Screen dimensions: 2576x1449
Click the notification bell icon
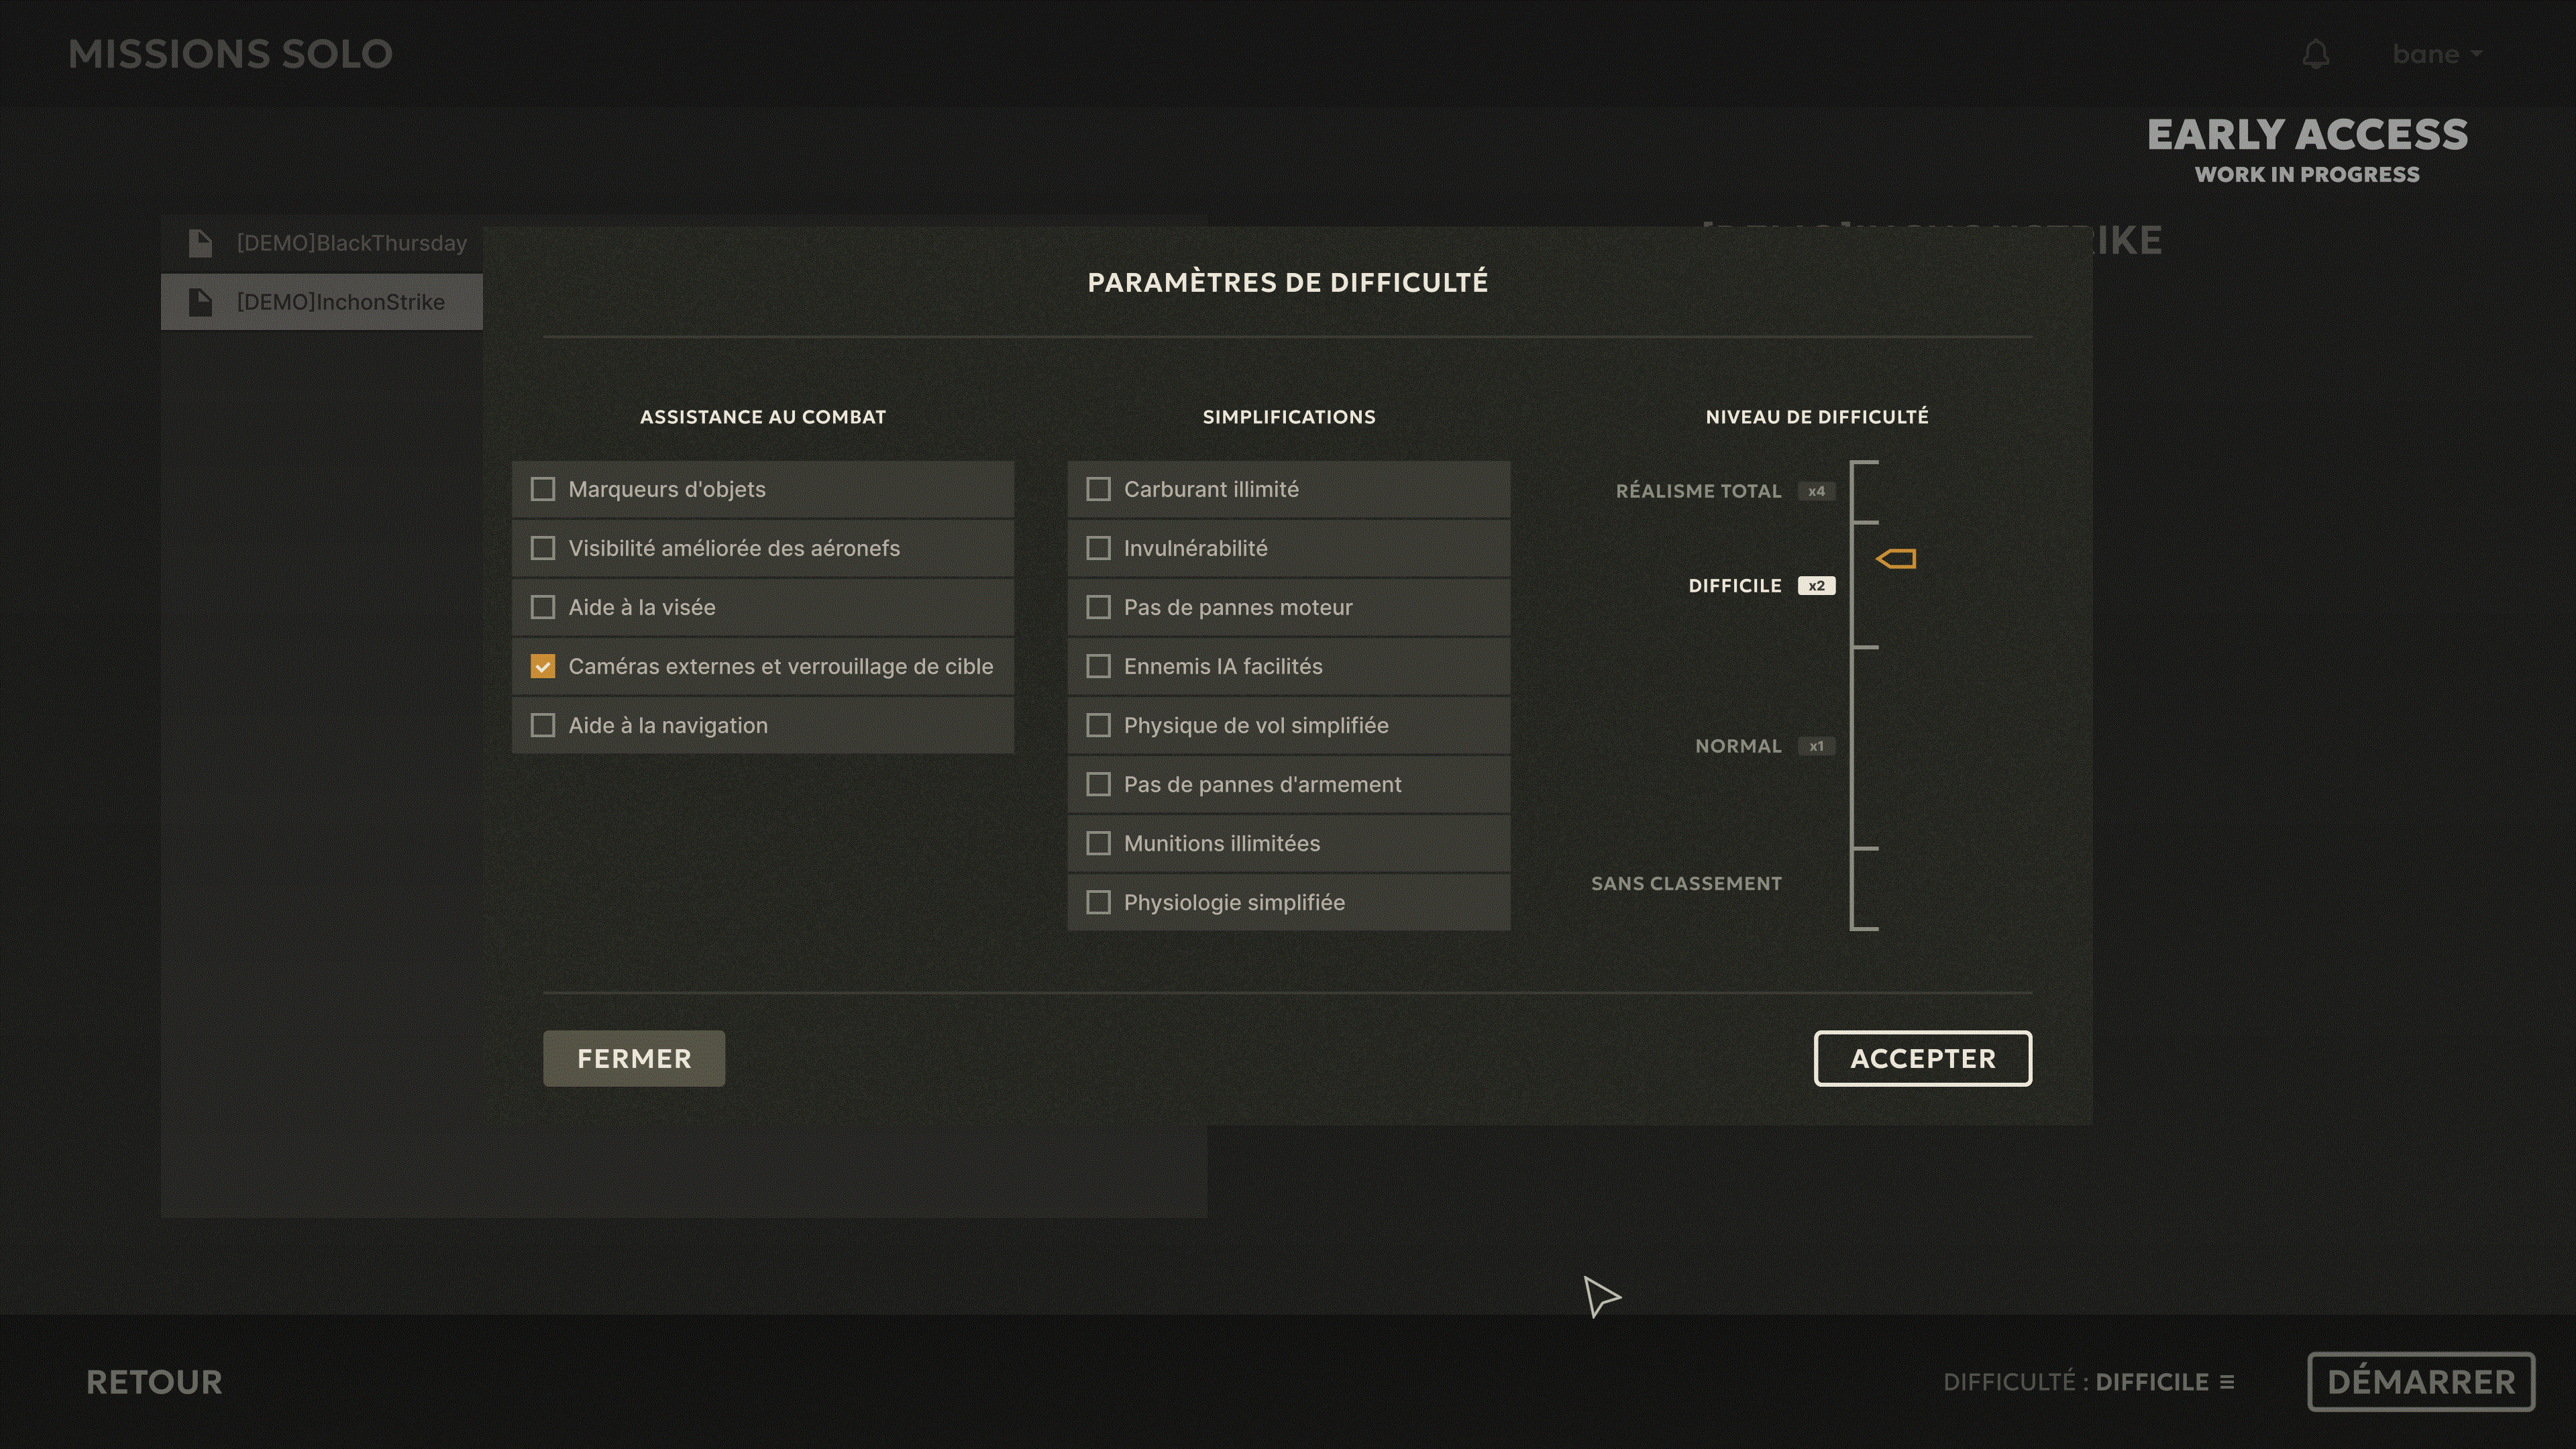(x=2316, y=54)
